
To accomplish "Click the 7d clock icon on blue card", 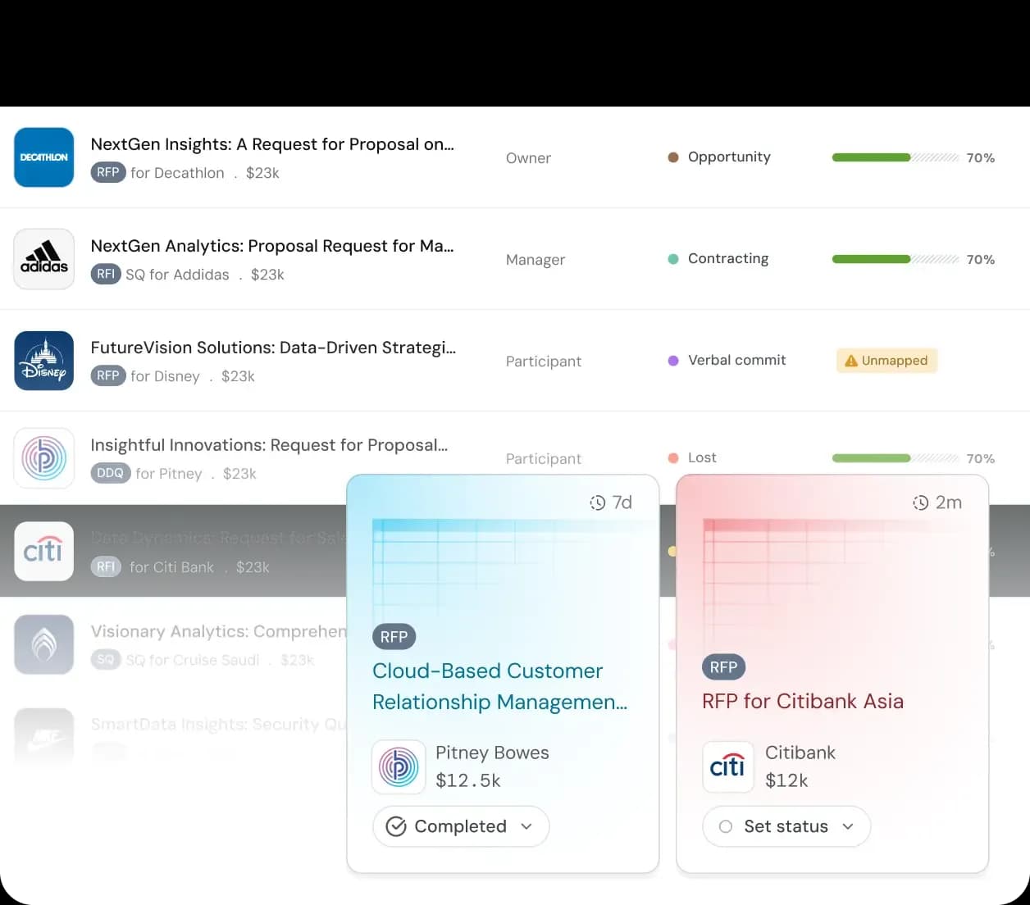I will tap(598, 503).
